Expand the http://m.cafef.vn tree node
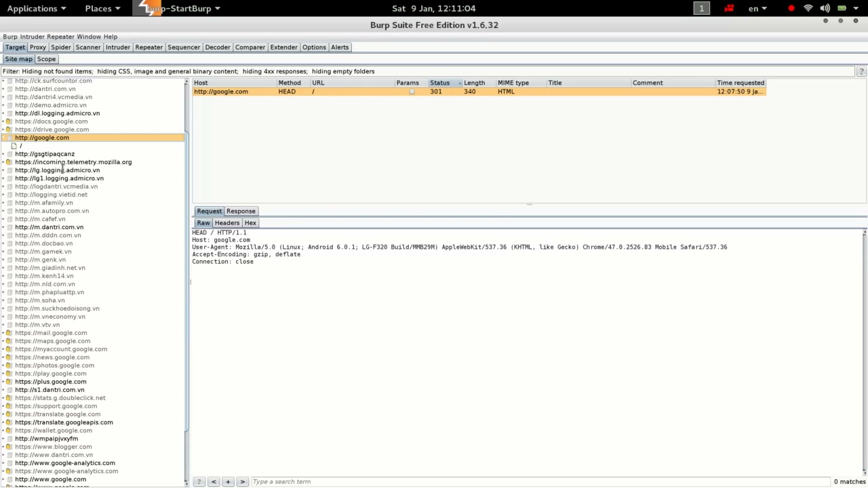The height and width of the screenshot is (488, 868). tap(3, 219)
